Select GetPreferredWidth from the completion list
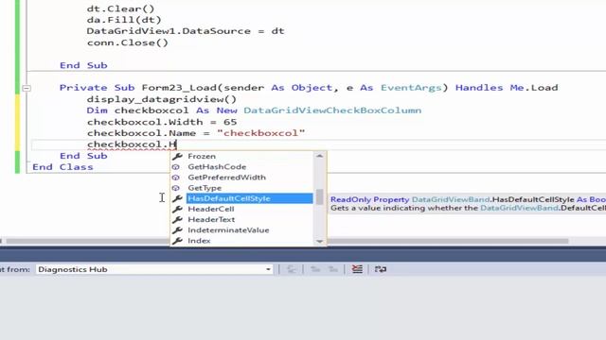 [x=227, y=178]
